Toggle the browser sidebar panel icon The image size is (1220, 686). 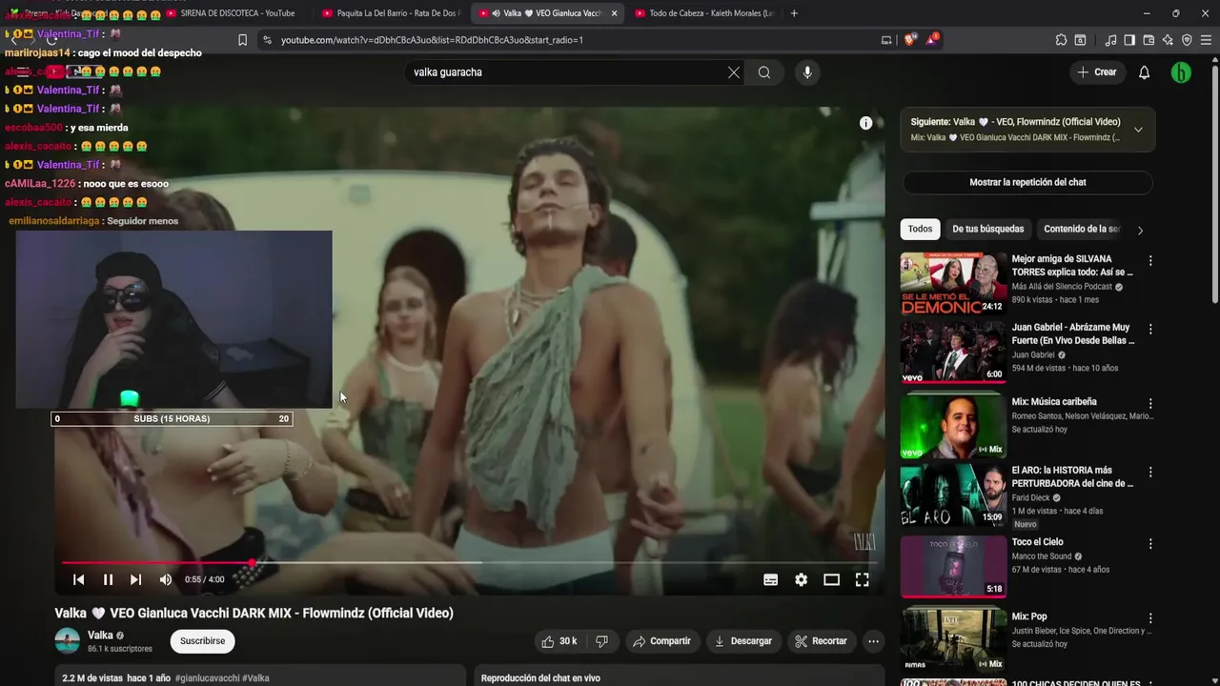click(x=1129, y=40)
